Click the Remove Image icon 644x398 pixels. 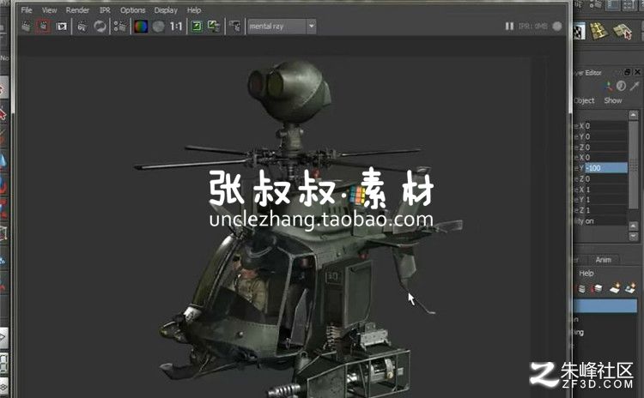[x=214, y=27]
